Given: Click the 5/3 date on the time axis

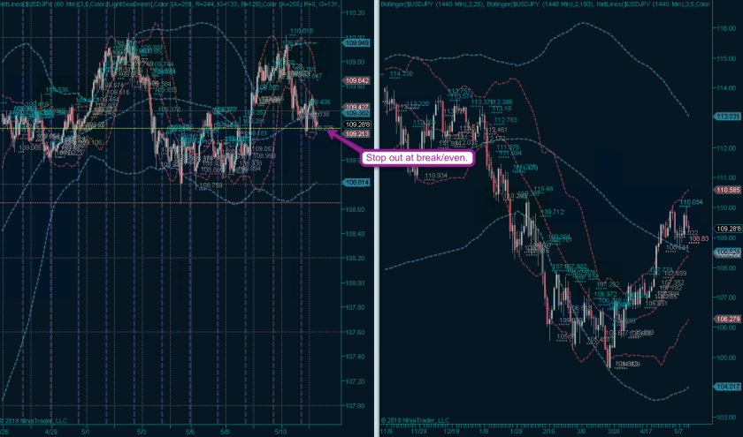Looking at the screenshot, I should [142, 432].
